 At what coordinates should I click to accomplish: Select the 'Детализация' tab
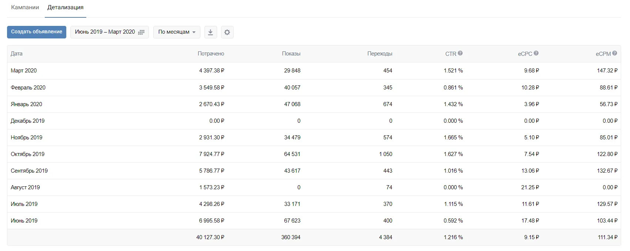[x=66, y=7]
